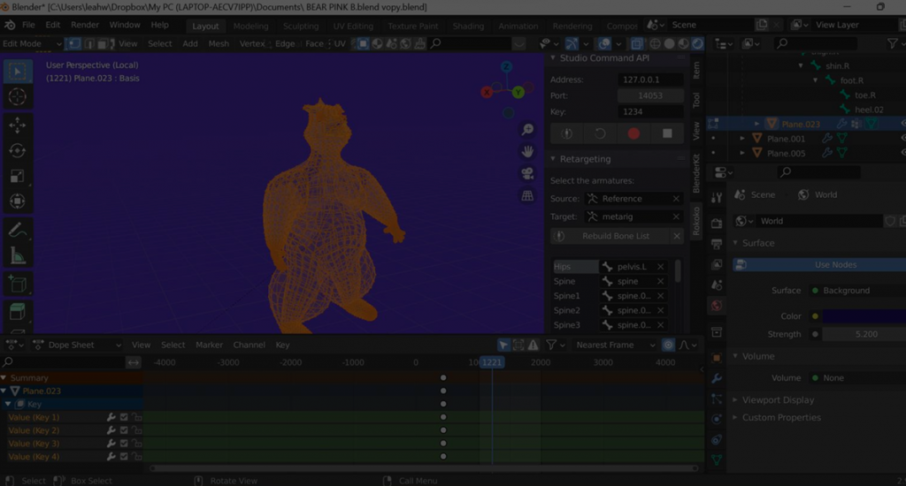The height and width of the screenshot is (486, 906).
Task: Click the red record button in Studio Command API
Action: (633, 133)
